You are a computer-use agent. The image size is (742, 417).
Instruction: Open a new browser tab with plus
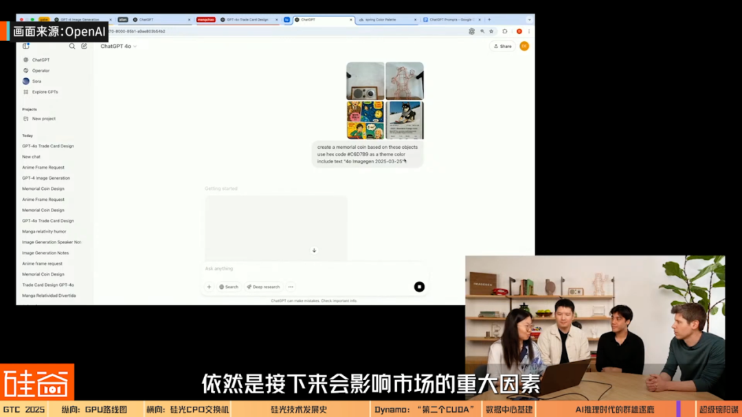click(489, 20)
